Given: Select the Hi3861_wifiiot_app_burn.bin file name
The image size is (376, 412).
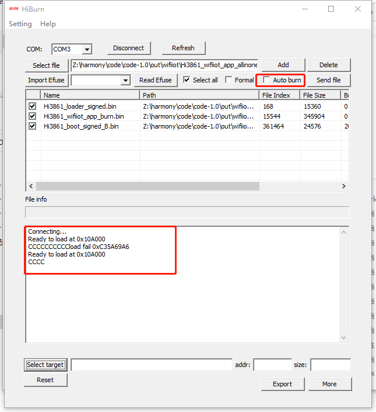Looking at the screenshot, I should [83, 116].
